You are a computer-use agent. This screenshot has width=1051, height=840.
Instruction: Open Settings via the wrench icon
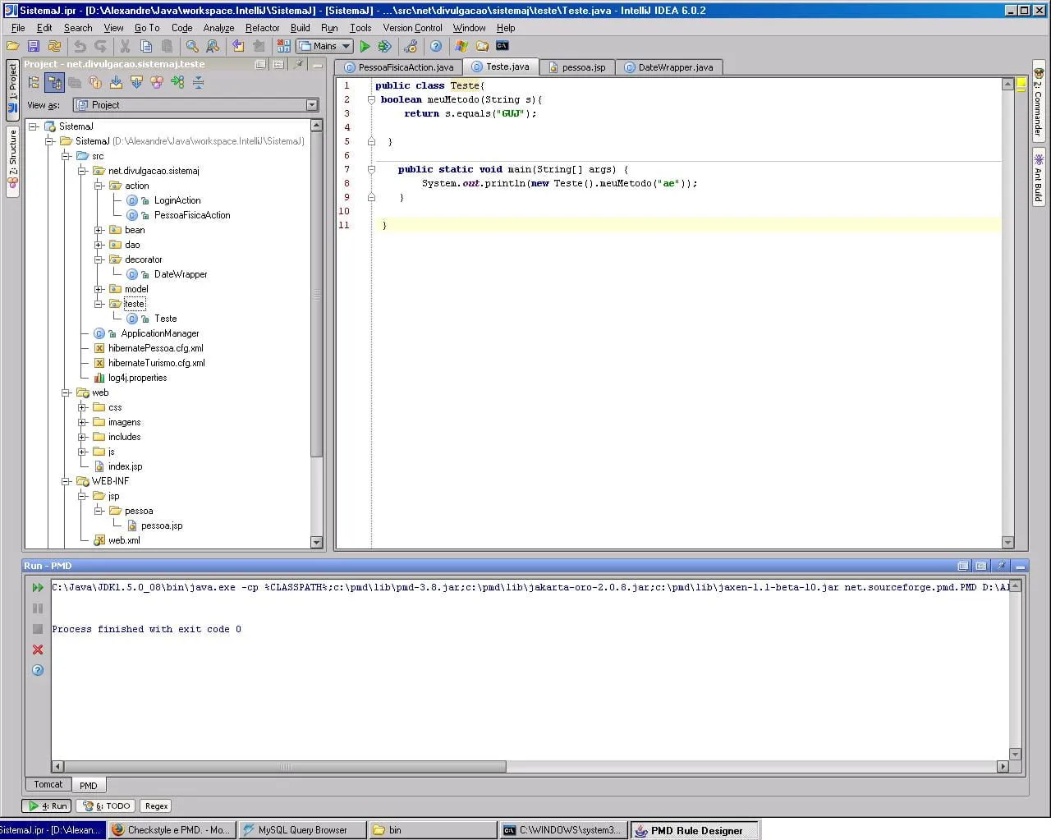411,47
